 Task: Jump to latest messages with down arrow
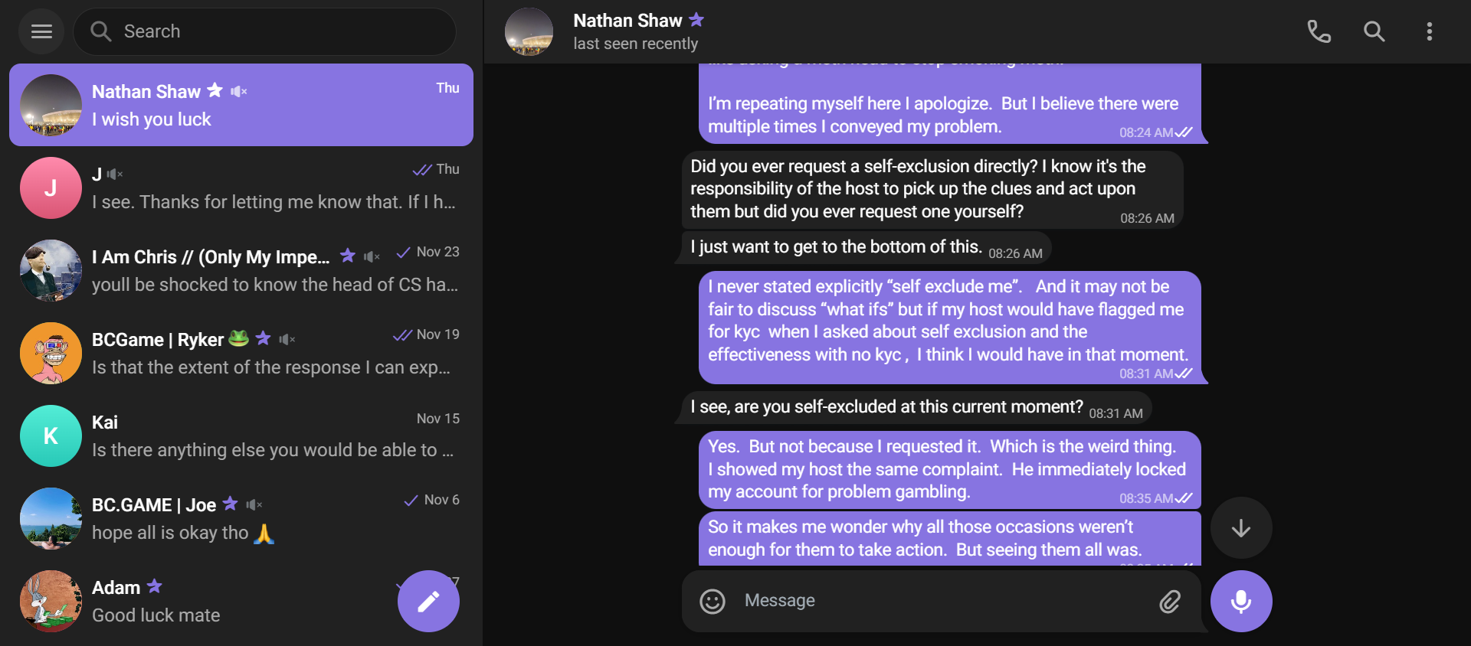pyautogui.click(x=1241, y=528)
